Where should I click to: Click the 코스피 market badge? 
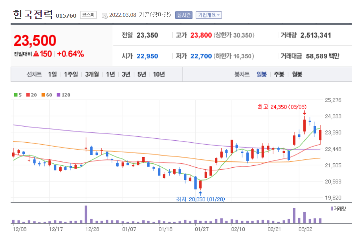click(88, 15)
